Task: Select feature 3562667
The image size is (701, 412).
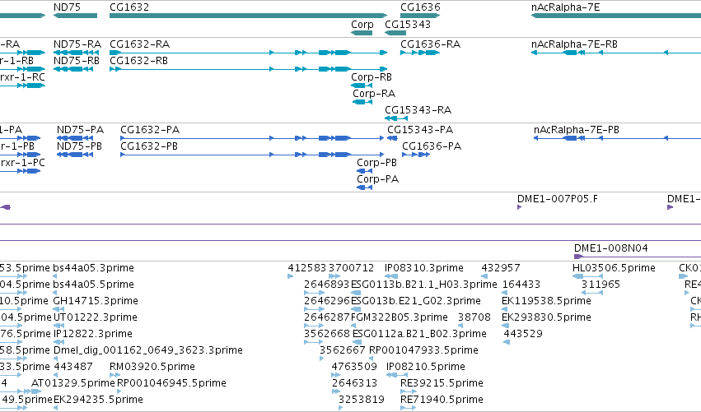Action: point(343,350)
